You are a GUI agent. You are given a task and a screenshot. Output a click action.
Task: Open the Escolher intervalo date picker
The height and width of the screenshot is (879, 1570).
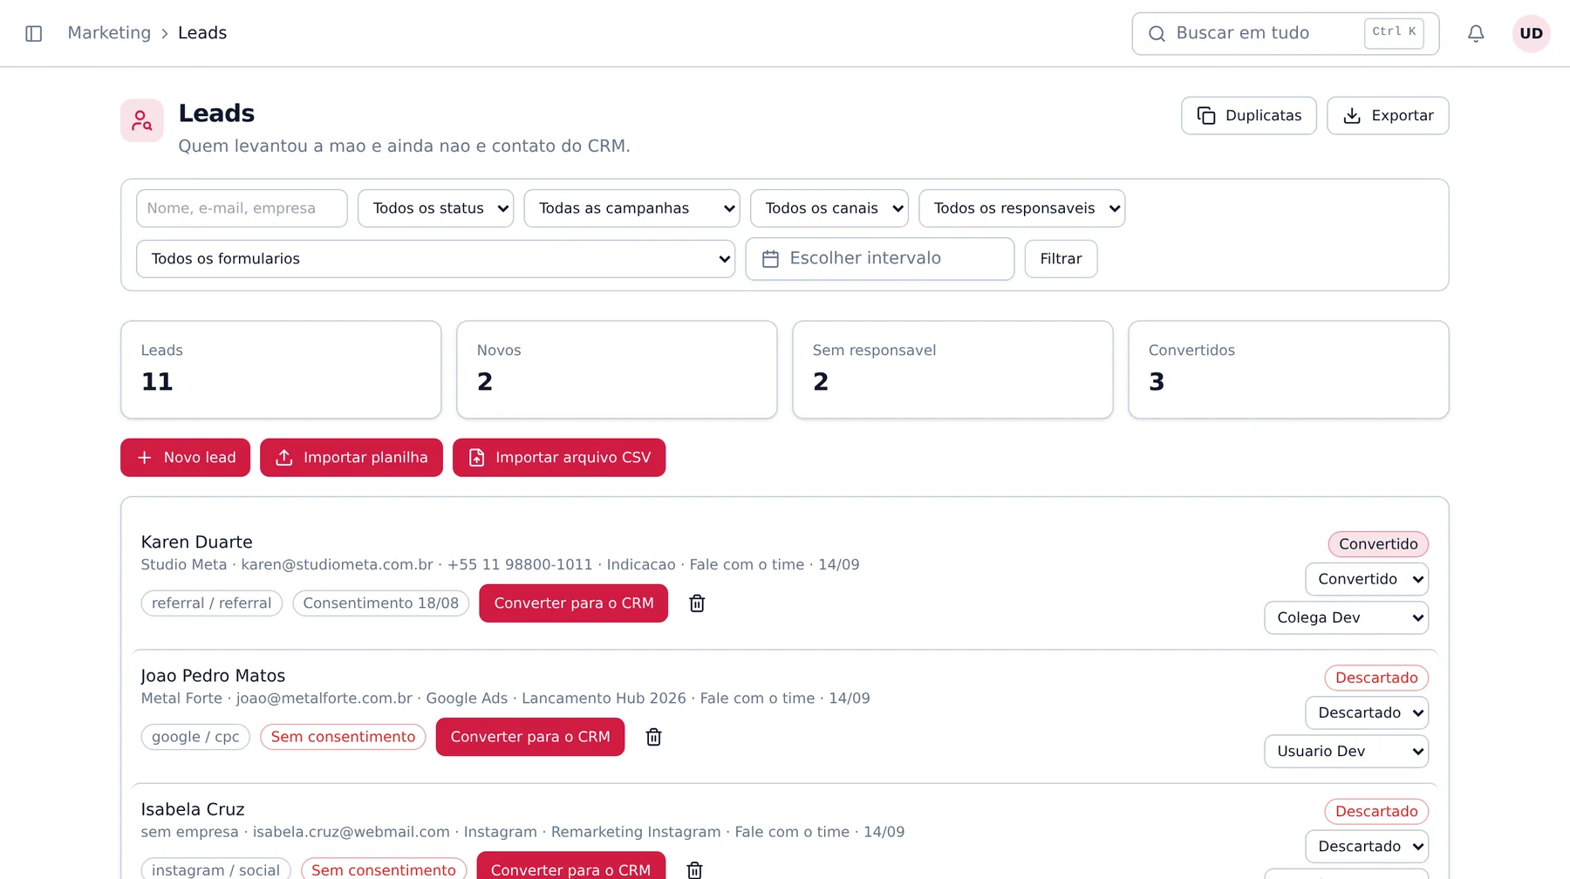click(880, 259)
